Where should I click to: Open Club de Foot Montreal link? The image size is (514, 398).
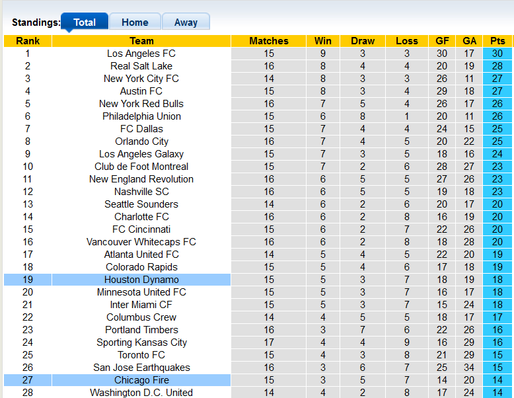pyautogui.click(x=141, y=167)
